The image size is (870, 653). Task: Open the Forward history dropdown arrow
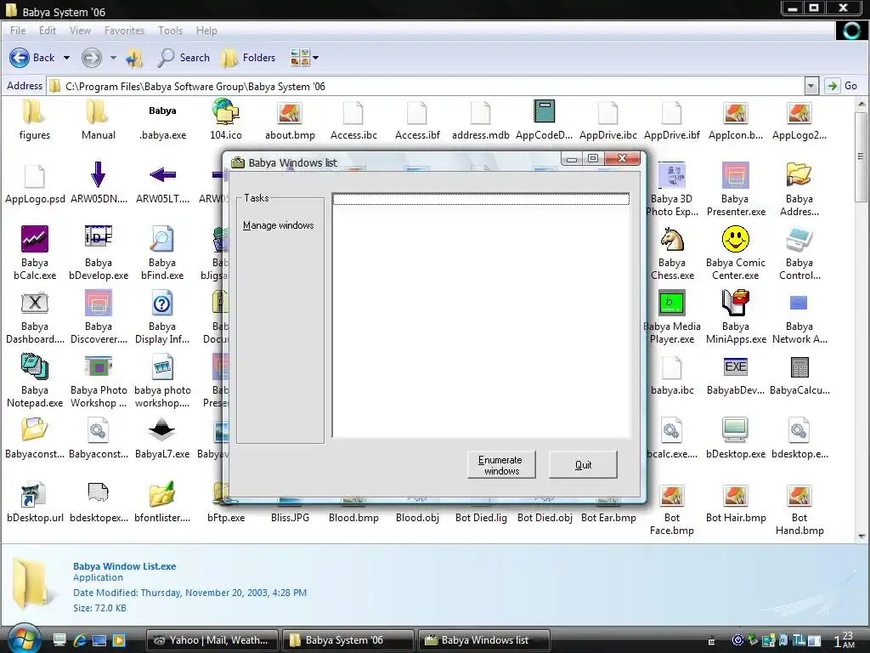(113, 57)
